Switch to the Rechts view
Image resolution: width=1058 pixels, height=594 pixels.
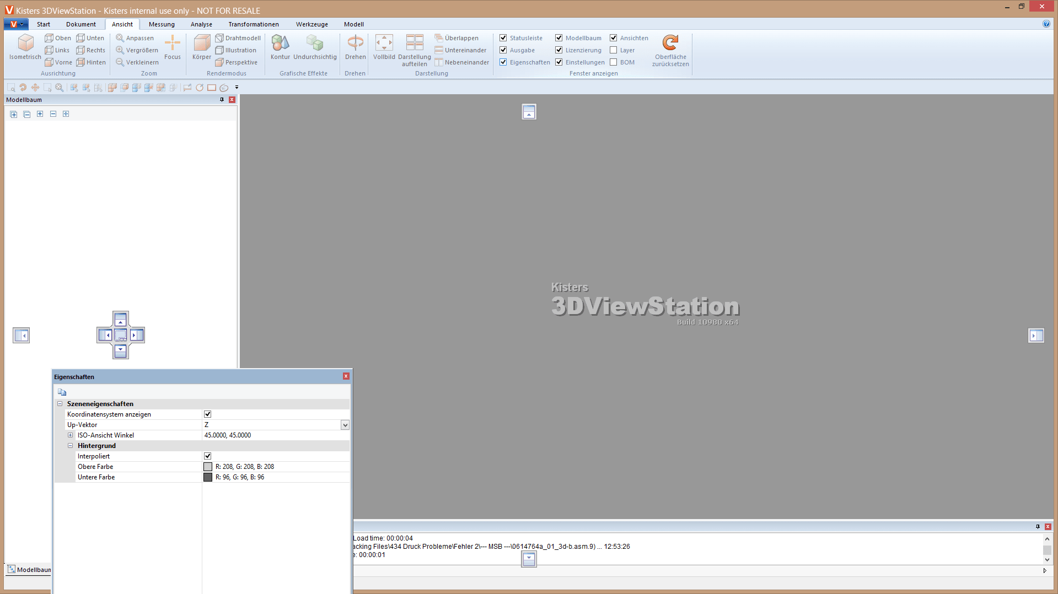point(91,50)
